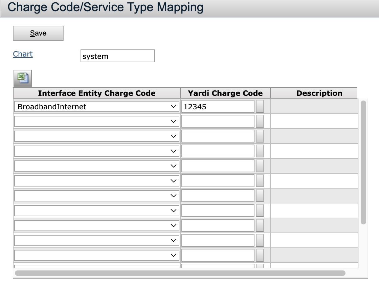Click the seventh row Yardi lookup button
This screenshot has height=285, width=379.
click(x=260, y=196)
